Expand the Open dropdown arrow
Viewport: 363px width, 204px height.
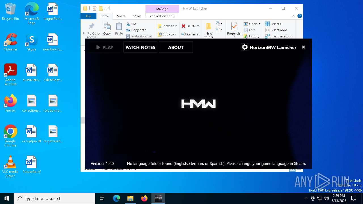coord(259,24)
